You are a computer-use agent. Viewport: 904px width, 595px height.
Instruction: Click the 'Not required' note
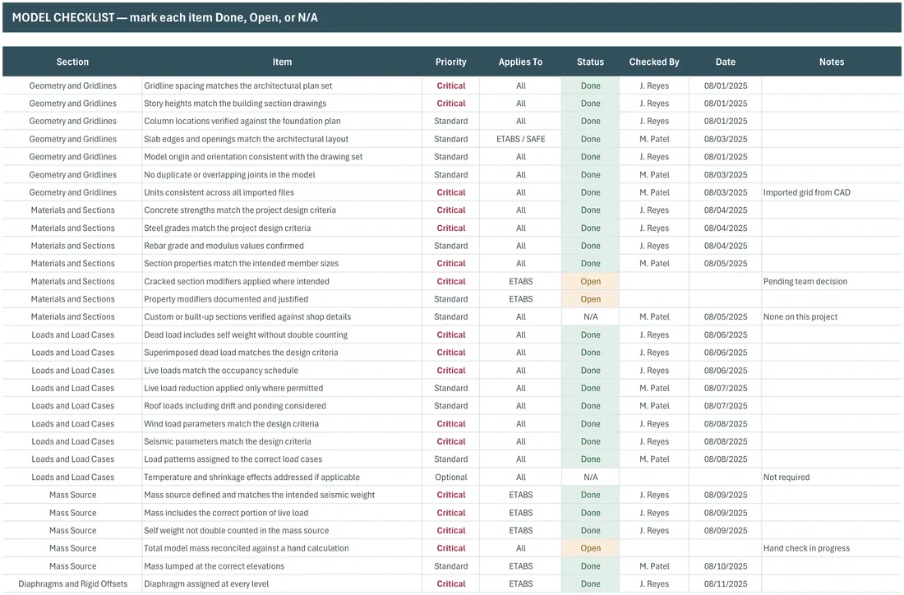click(x=832, y=477)
